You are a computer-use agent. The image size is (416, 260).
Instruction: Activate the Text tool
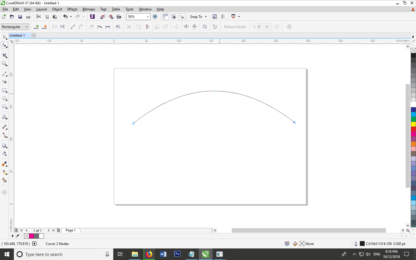tap(4, 117)
